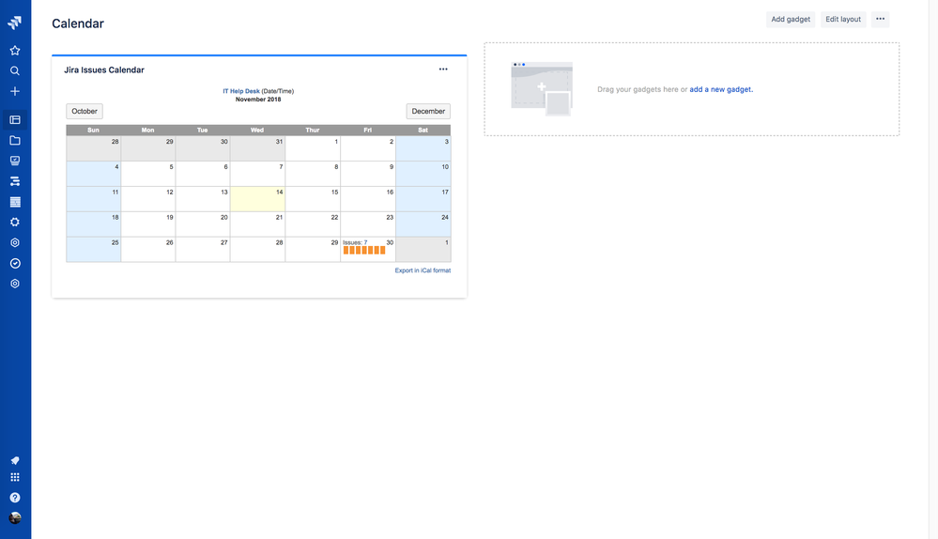The height and width of the screenshot is (539, 938).
Task: Select calendar day 18
Action: point(93,224)
